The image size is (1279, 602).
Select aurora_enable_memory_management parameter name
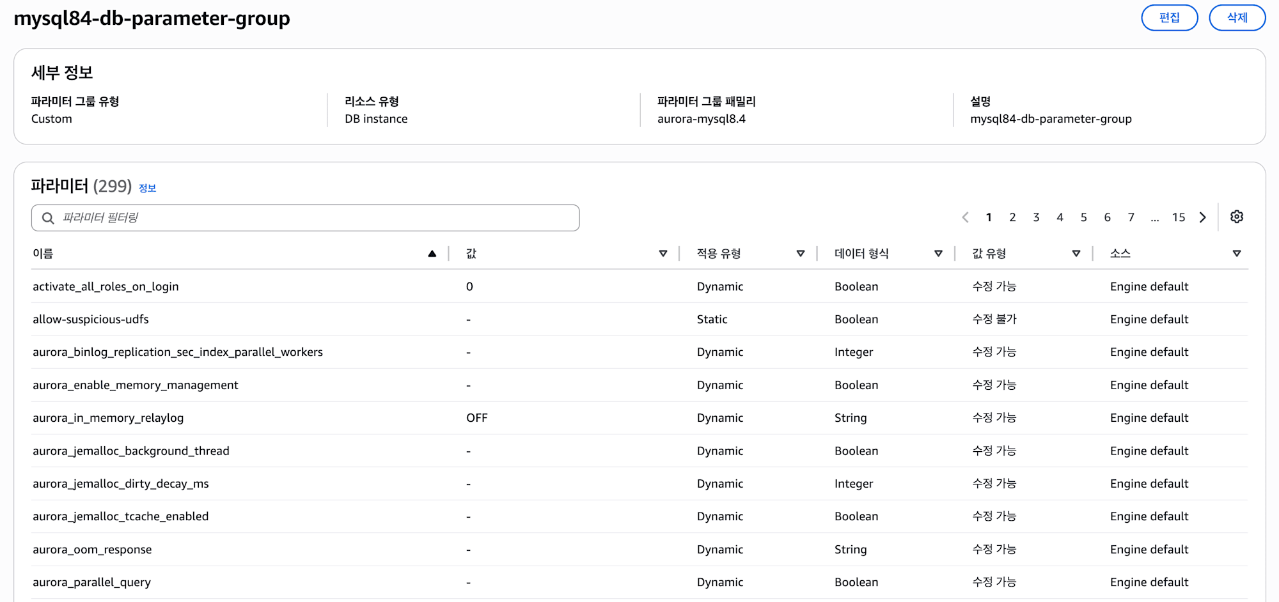(x=136, y=385)
